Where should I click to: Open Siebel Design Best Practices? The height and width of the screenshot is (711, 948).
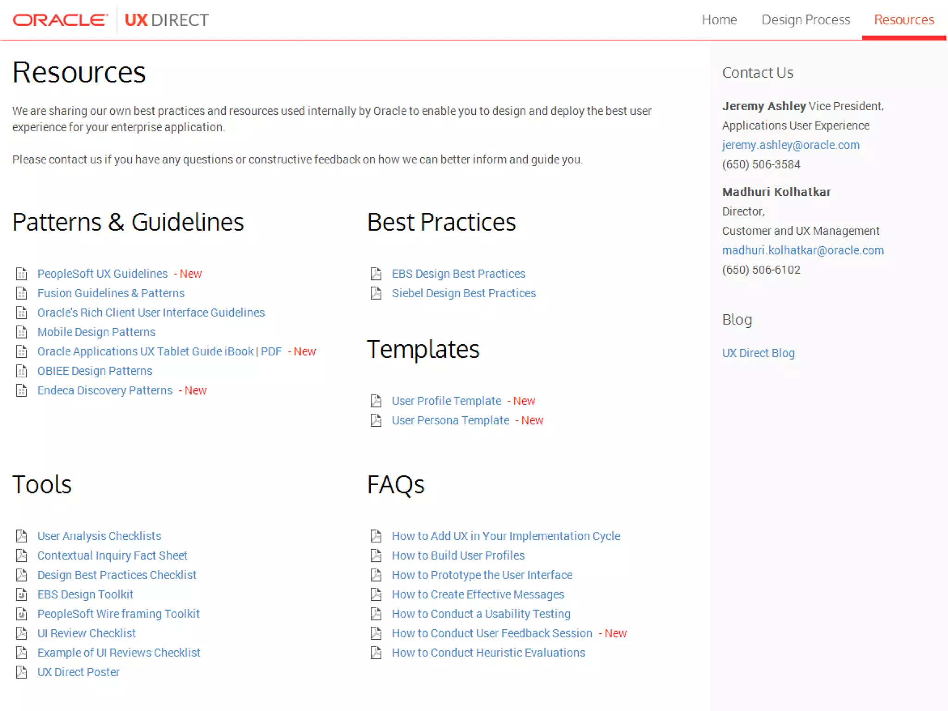tap(463, 293)
